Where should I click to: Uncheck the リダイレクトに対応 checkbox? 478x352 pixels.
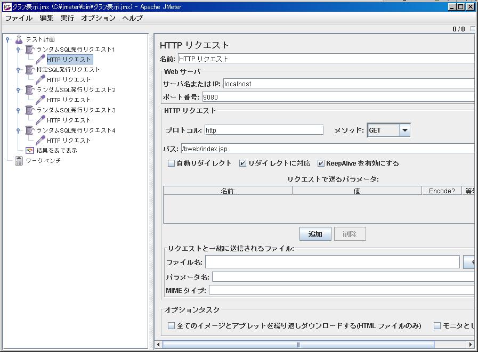242,163
